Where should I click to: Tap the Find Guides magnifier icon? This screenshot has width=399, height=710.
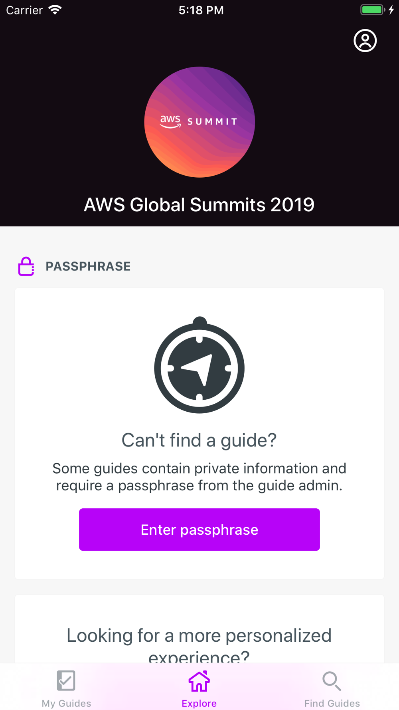[x=332, y=681]
